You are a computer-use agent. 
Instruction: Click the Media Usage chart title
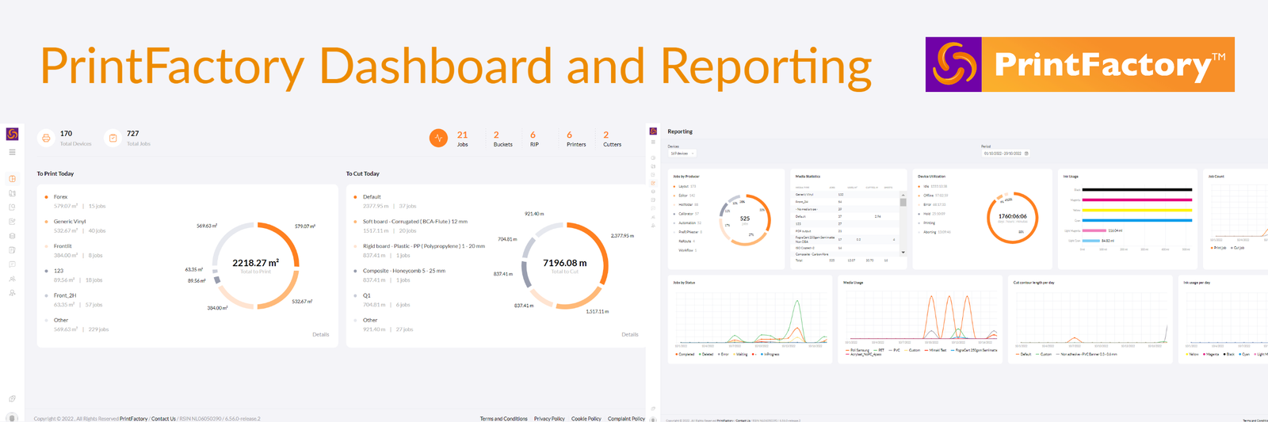point(853,282)
